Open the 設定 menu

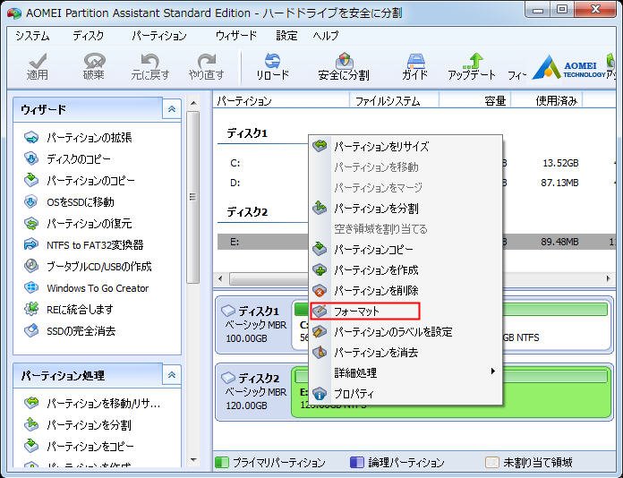pos(286,36)
